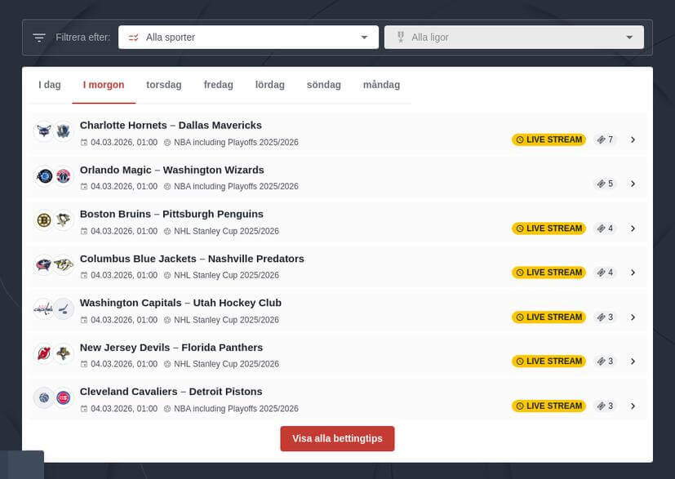Expand the Capitals–Utah Hockey Club row chevron
675x479 pixels.
(x=633, y=317)
